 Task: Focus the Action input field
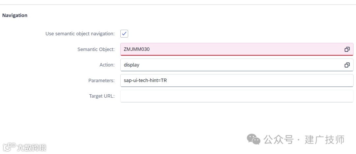[x=231, y=65]
